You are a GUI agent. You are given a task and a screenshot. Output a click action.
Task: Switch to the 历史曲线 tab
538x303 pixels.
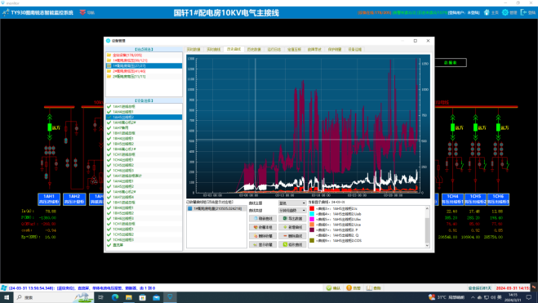233,50
